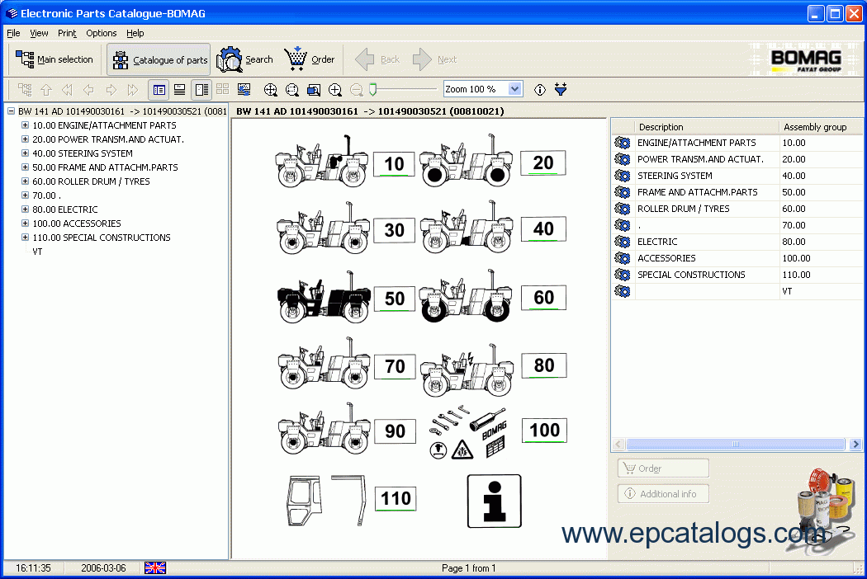Screen dimensions: 867x579
Task: Expand 40.00 STEERING SYSTEM tree node
Action: tap(25, 153)
